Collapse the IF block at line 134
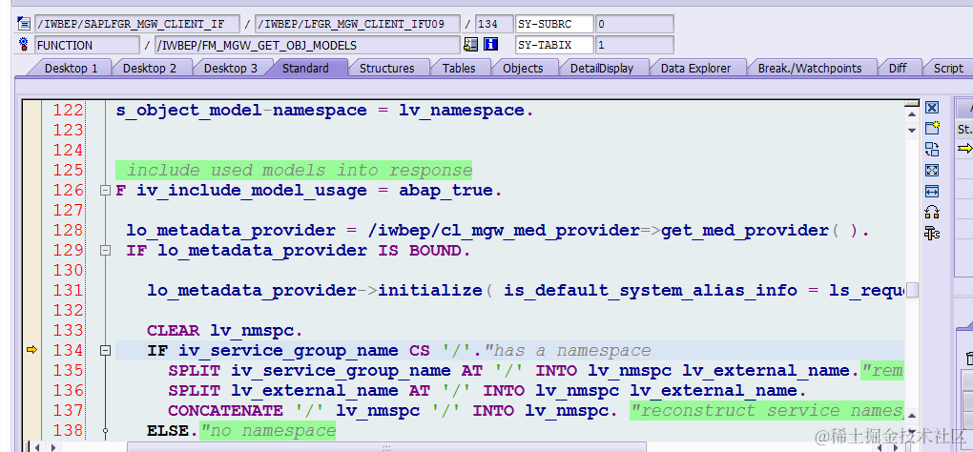Screen dimensions: 973x452 point(105,350)
